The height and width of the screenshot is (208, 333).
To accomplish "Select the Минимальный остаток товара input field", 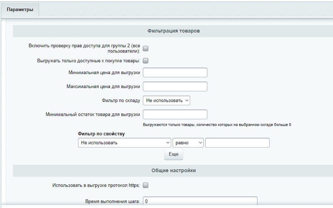I will coord(175,115).
